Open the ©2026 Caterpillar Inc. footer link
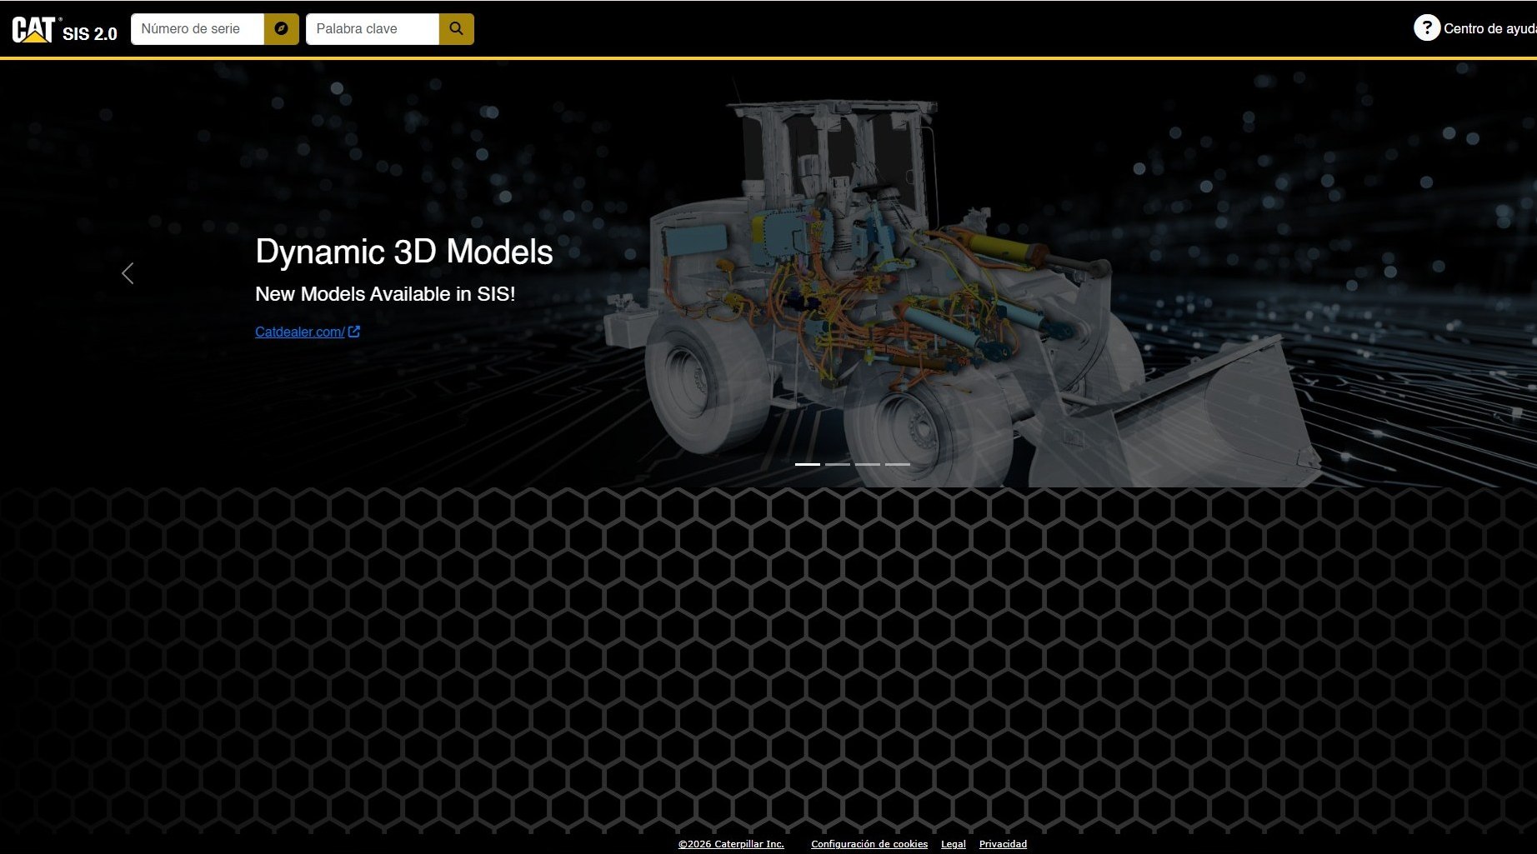 click(x=731, y=844)
